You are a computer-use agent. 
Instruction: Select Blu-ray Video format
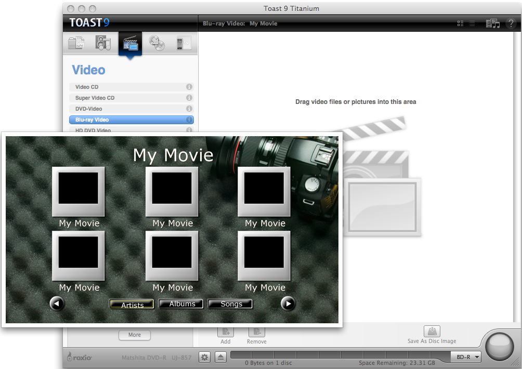click(x=131, y=120)
